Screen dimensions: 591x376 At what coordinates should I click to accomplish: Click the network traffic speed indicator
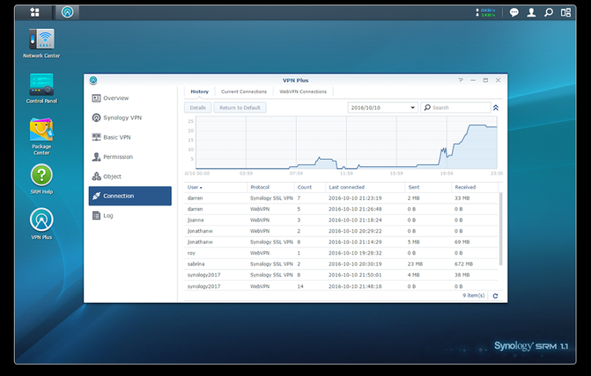click(485, 13)
